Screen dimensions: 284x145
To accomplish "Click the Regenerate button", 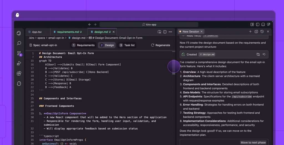I will (x=161, y=45).
